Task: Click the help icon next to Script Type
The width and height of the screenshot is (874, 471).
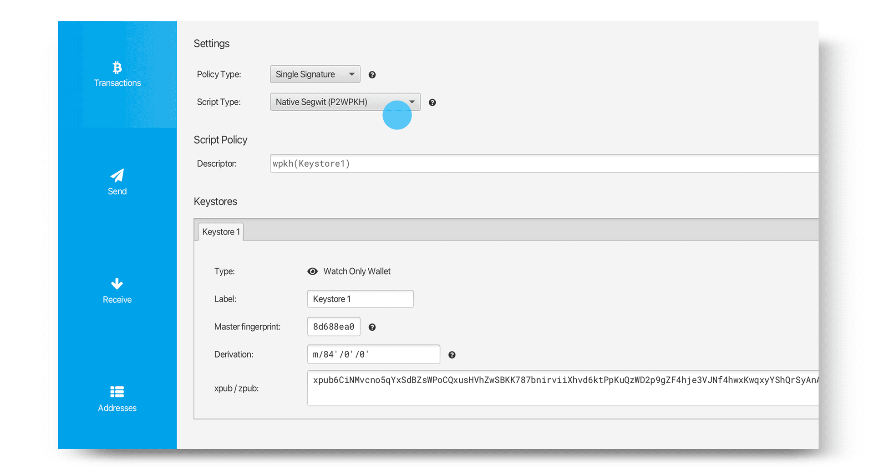Action: tap(432, 102)
